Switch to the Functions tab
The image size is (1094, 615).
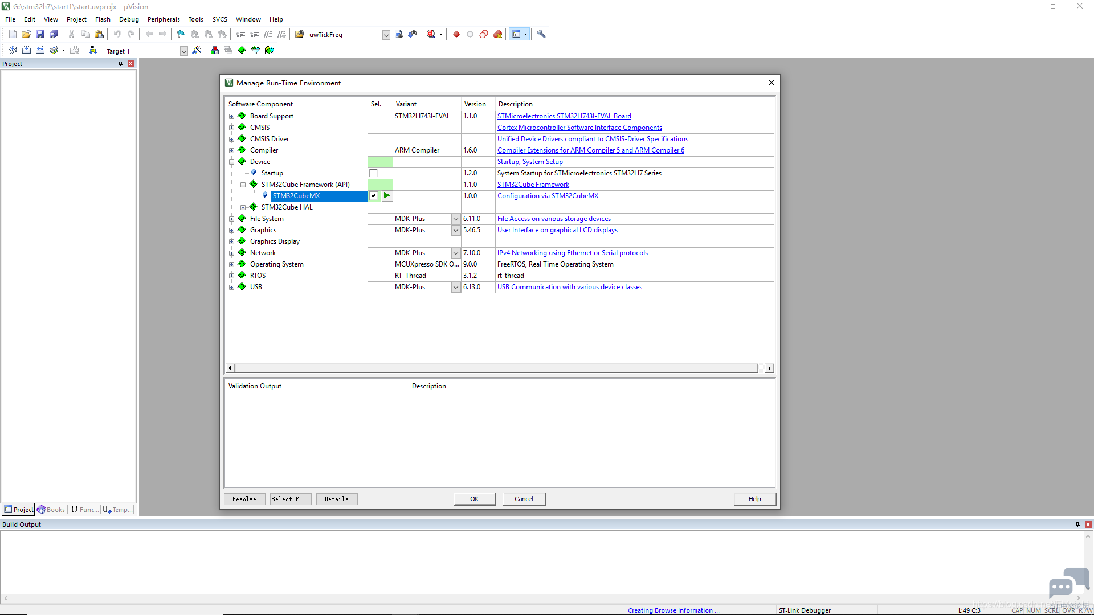[84, 510]
